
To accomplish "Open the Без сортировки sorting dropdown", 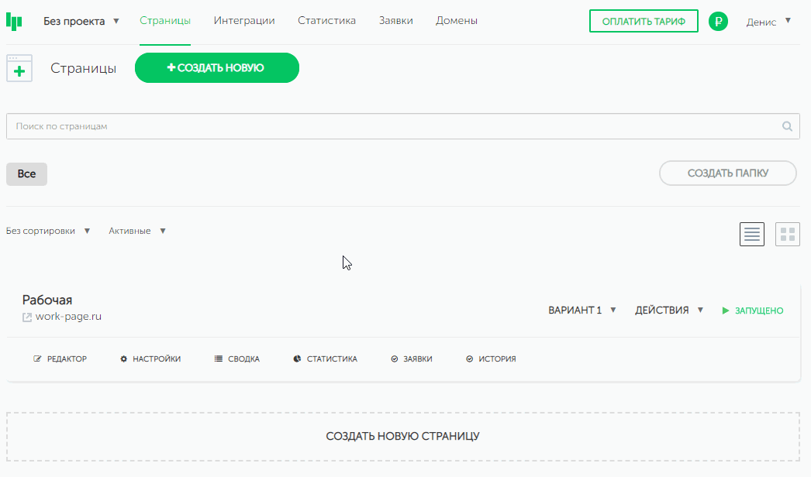I will 48,231.
